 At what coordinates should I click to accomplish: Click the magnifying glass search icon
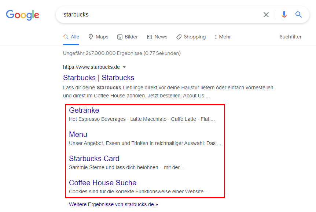pyautogui.click(x=298, y=15)
